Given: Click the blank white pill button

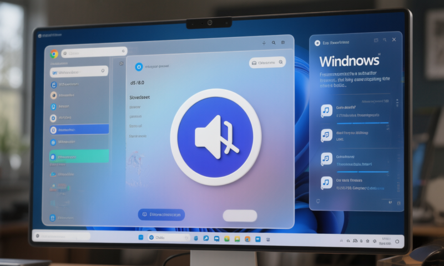Looking at the screenshot, I should tap(240, 216).
